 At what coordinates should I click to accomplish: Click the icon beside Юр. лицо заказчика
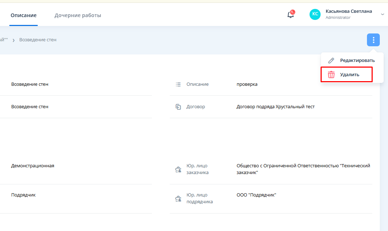point(178,169)
